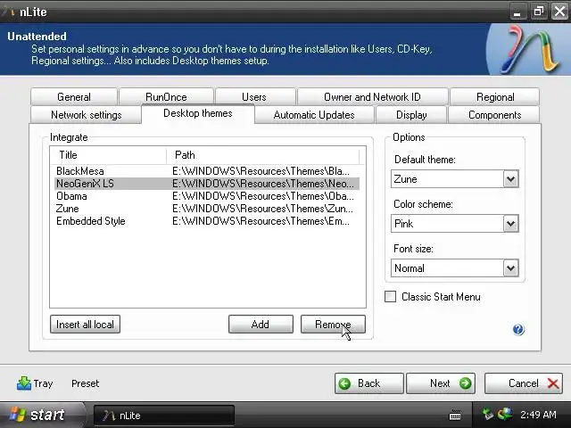
Task: Open the Preset menu
Action: click(86, 383)
